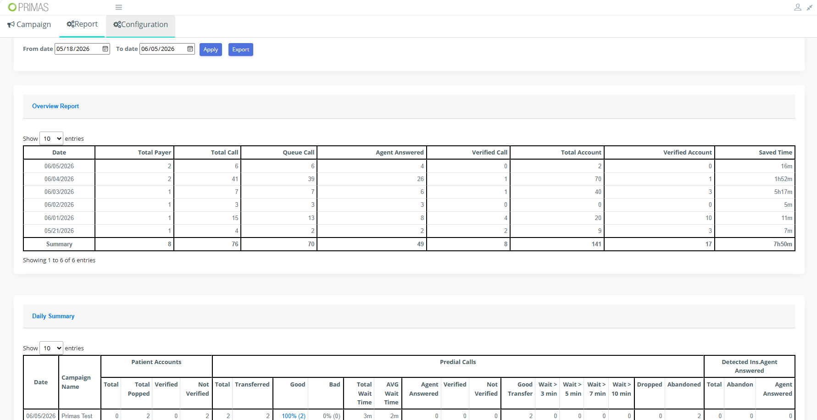Click the Daily Summary heading
The height and width of the screenshot is (420, 817).
pyautogui.click(x=53, y=316)
